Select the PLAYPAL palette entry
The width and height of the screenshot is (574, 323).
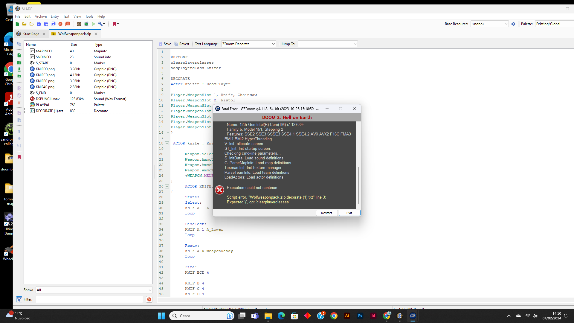click(88, 105)
